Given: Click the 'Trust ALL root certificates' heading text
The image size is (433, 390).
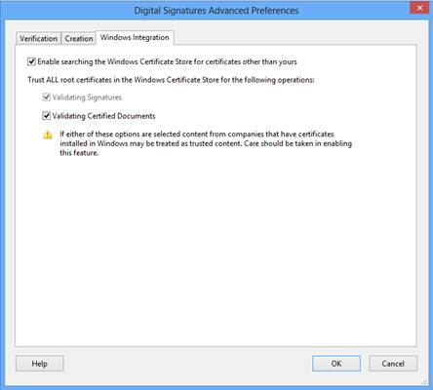Looking at the screenshot, I should 171,80.
